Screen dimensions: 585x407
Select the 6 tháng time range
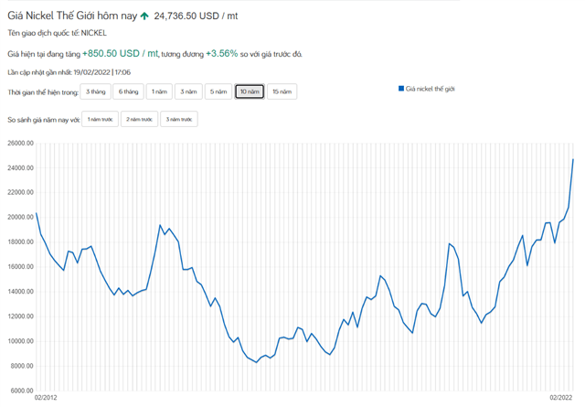(x=129, y=91)
